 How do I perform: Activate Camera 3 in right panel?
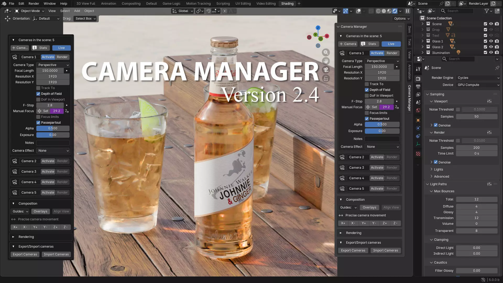(x=377, y=168)
